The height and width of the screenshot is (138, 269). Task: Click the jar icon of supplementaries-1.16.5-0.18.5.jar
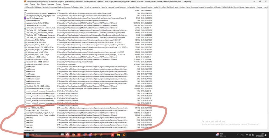point(25,23)
